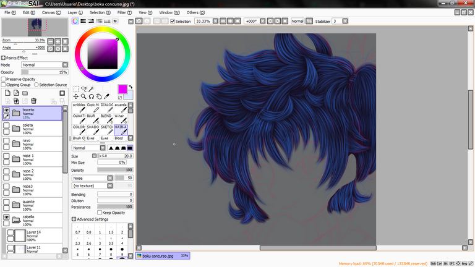Collapse the Advanced Settings section
This screenshot has width=475, height=267.
[74, 219]
